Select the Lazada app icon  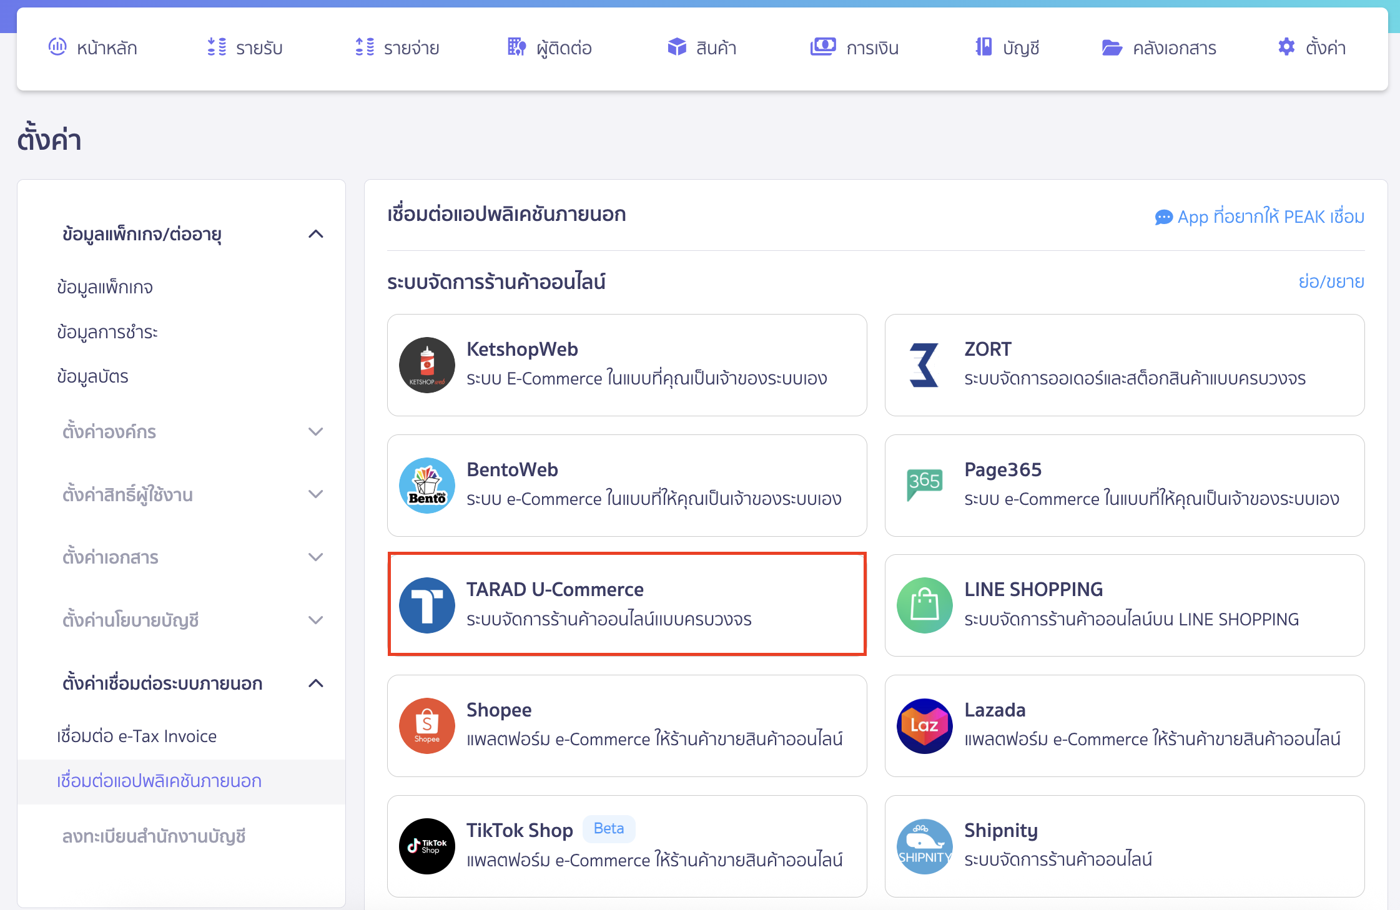[x=924, y=725]
